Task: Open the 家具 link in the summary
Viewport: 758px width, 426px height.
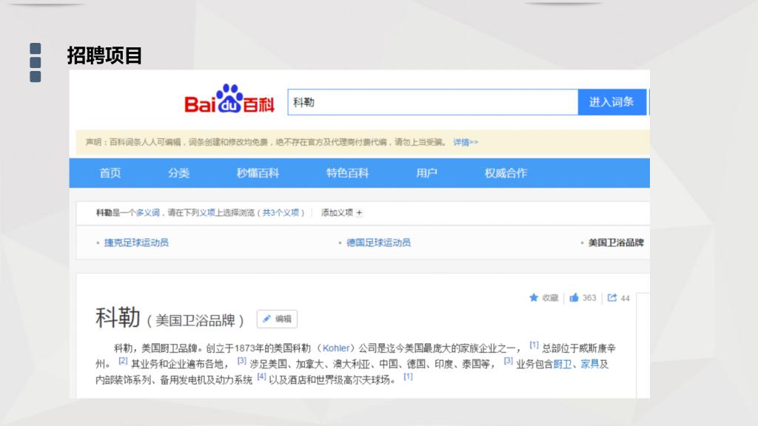Action: pos(589,364)
